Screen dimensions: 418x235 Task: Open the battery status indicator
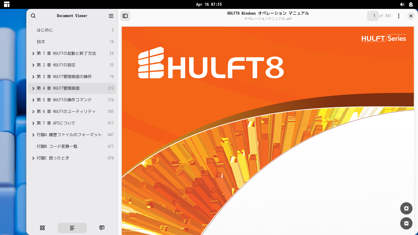[x=411, y=4]
